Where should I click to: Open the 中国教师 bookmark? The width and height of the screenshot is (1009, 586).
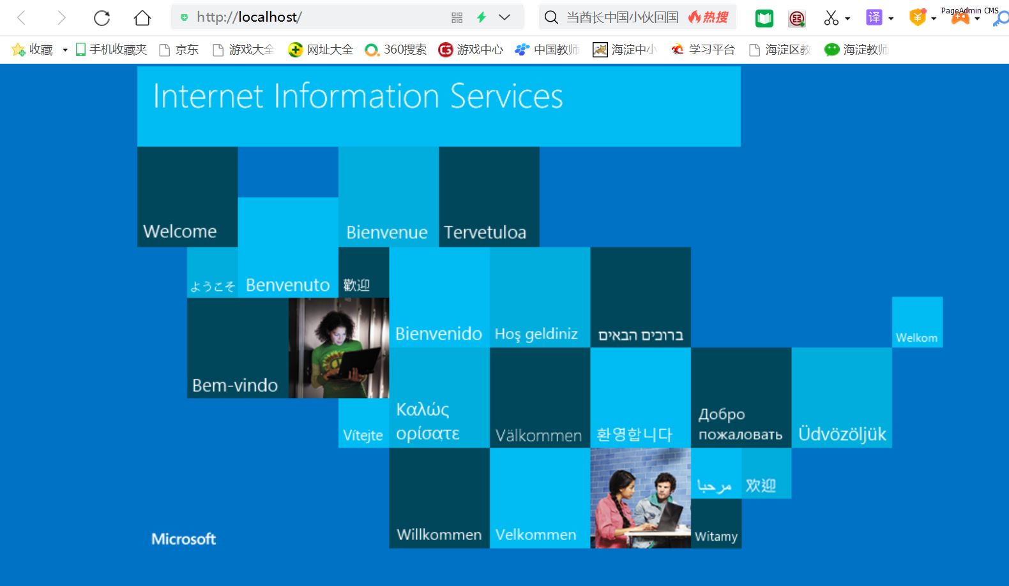click(547, 50)
